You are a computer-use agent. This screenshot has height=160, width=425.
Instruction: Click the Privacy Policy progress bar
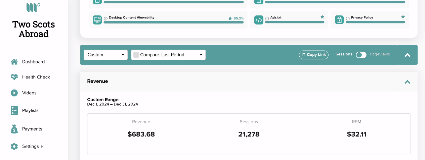click(375, 22)
